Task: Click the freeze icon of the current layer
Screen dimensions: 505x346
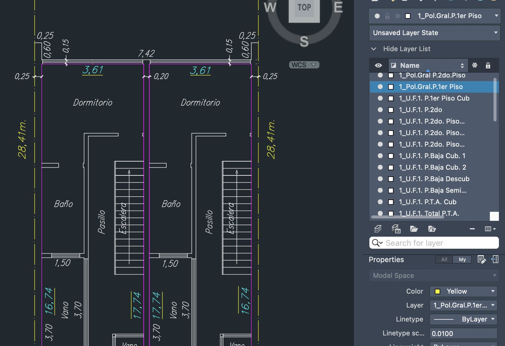Action: 398,16
